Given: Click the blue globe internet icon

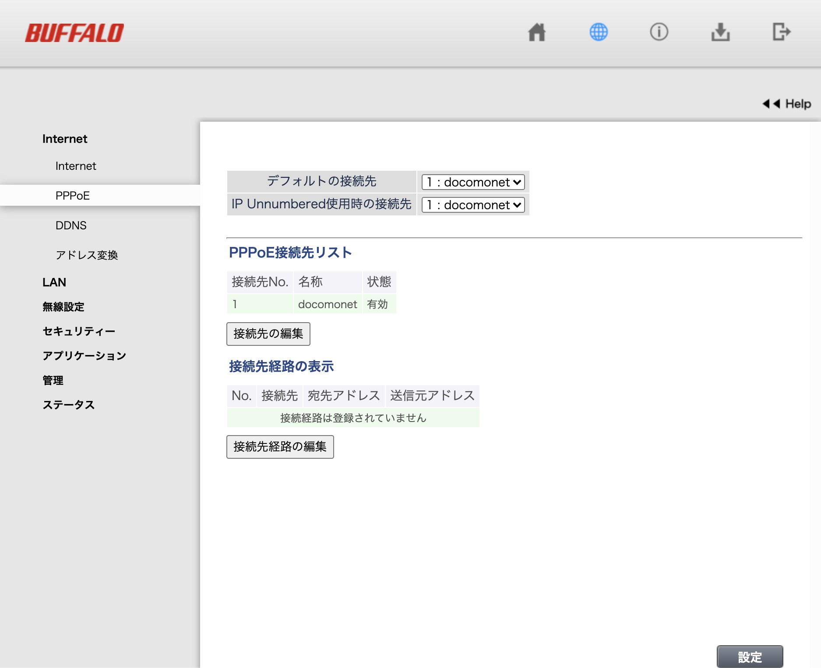Looking at the screenshot, I should (x=599, y=32).
